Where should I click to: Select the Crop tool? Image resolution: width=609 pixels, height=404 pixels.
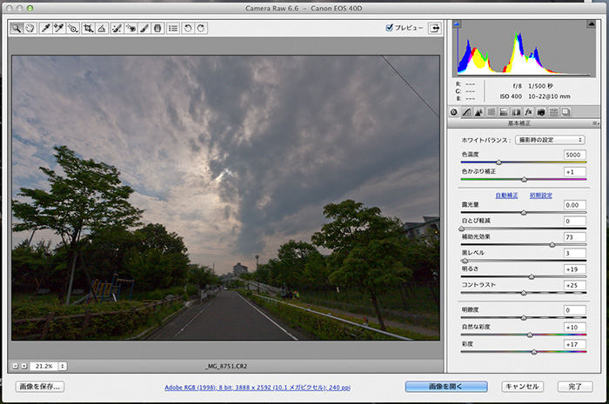[x=88, y=28]
